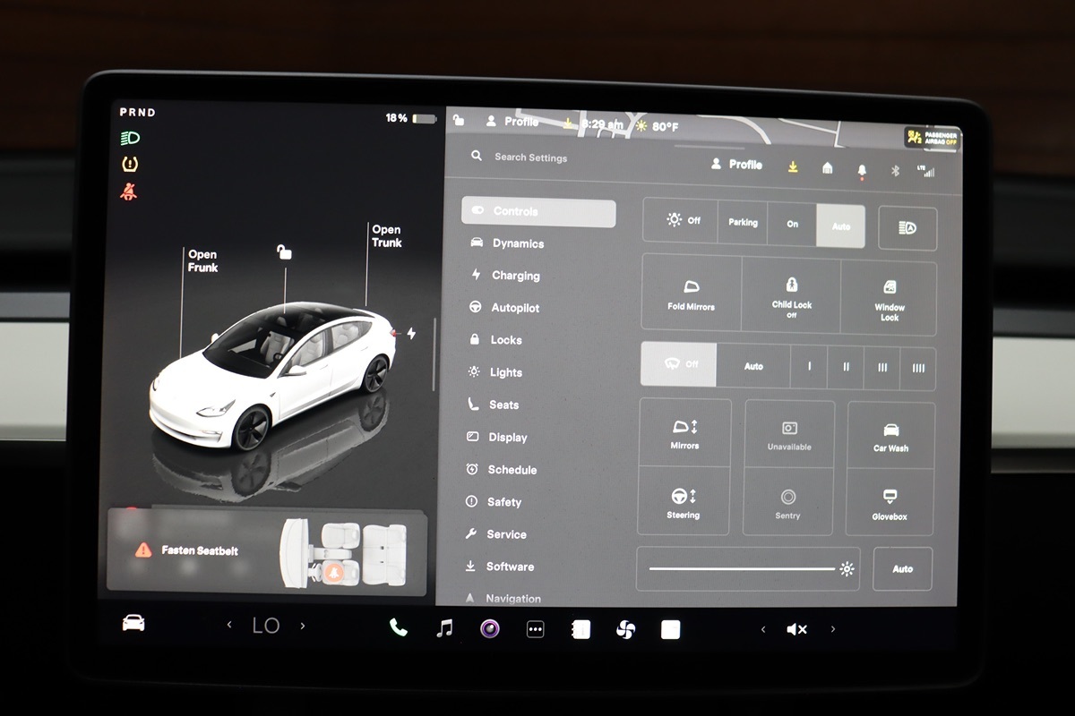Open the Lights settings
Screen dimensions: 1075x716
495,372
